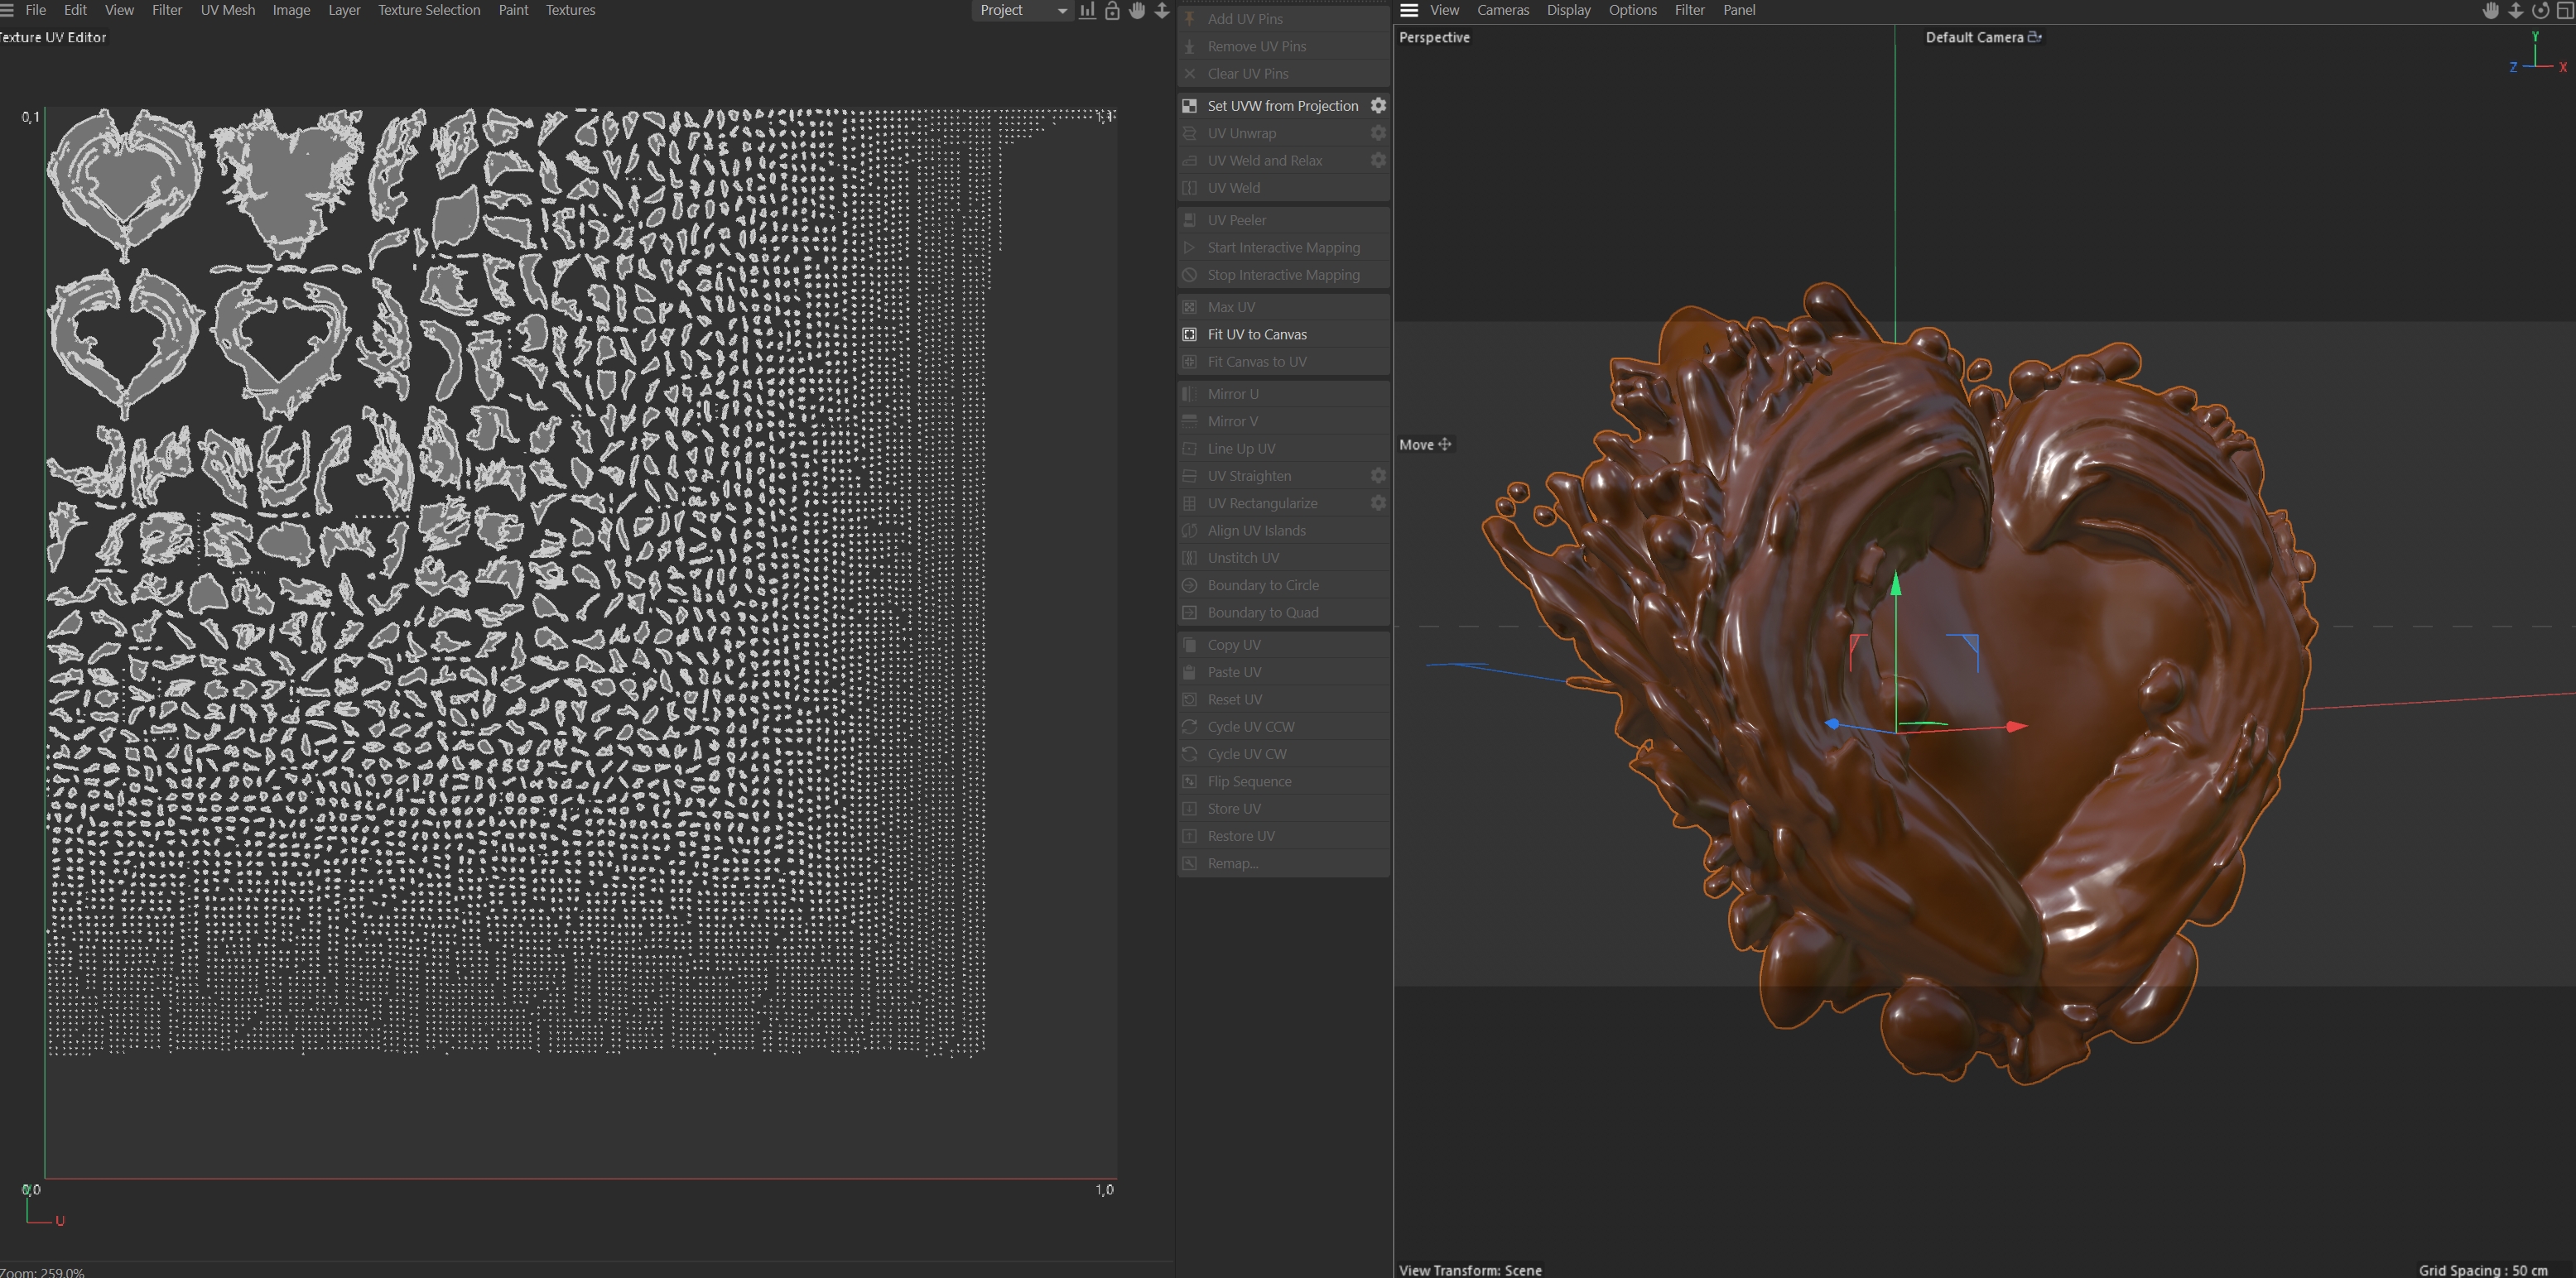The height and width of the screenshot is (1278, 2576).
Task: Open the UV editor hamburger menu
Action: pyautogui.click(x=7, y=10)
